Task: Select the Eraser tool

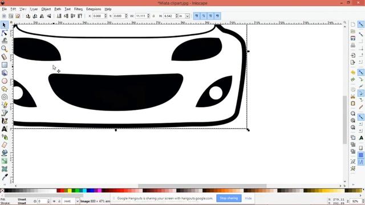Action: (x=4, y=145)
